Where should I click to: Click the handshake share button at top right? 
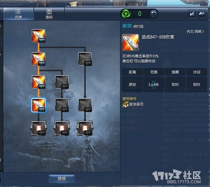point(202,14)
